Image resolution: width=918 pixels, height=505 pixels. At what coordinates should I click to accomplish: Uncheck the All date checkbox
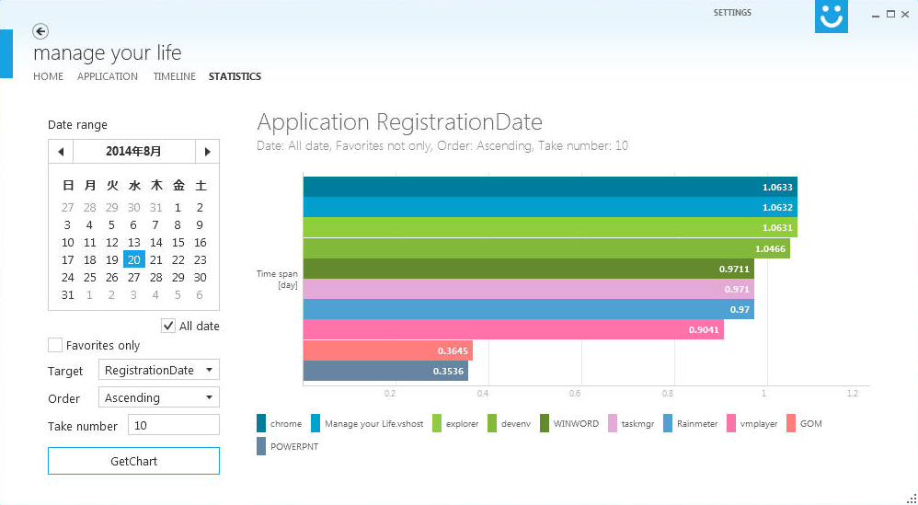pos(168,326)
